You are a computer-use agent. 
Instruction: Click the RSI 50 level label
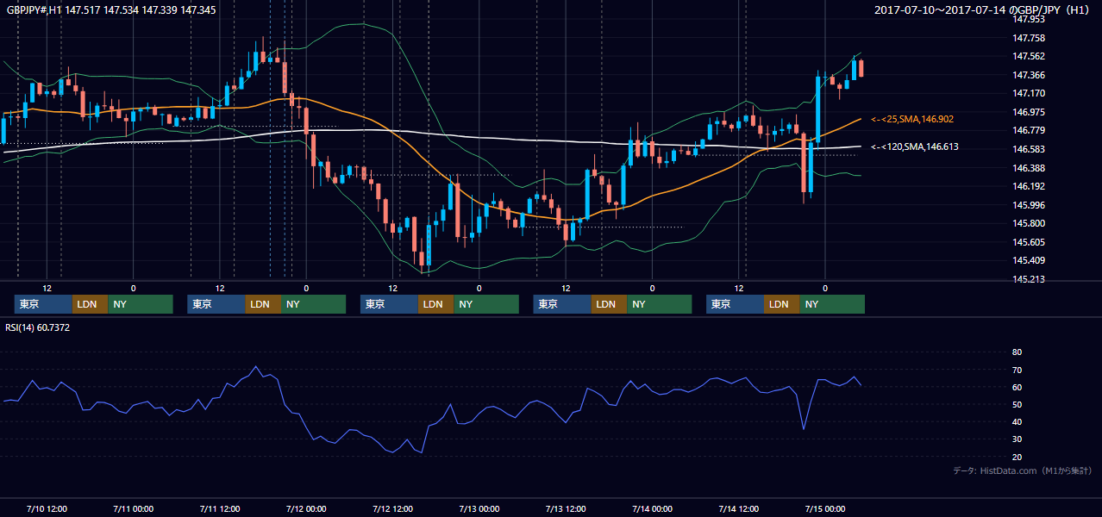[x=1017, y=404]
